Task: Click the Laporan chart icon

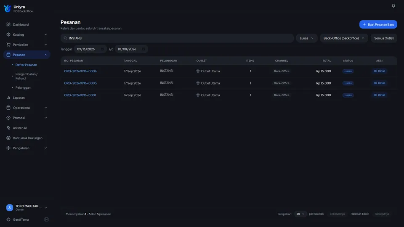Action: pos(8,98)
